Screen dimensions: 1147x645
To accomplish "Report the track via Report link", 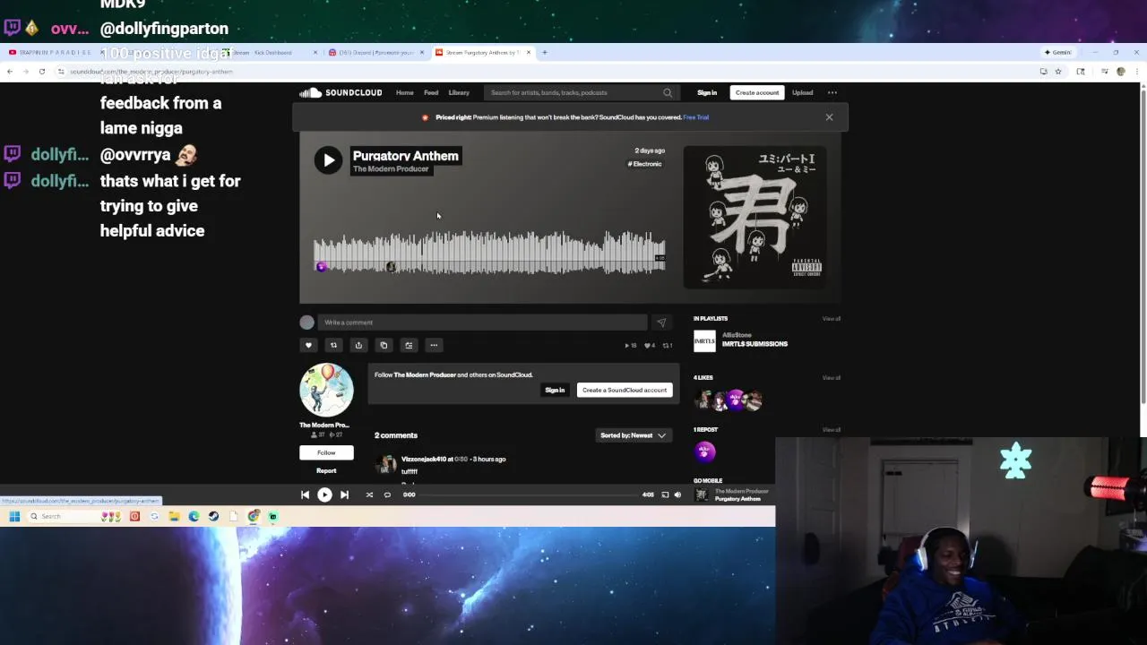I will (326, 470).
